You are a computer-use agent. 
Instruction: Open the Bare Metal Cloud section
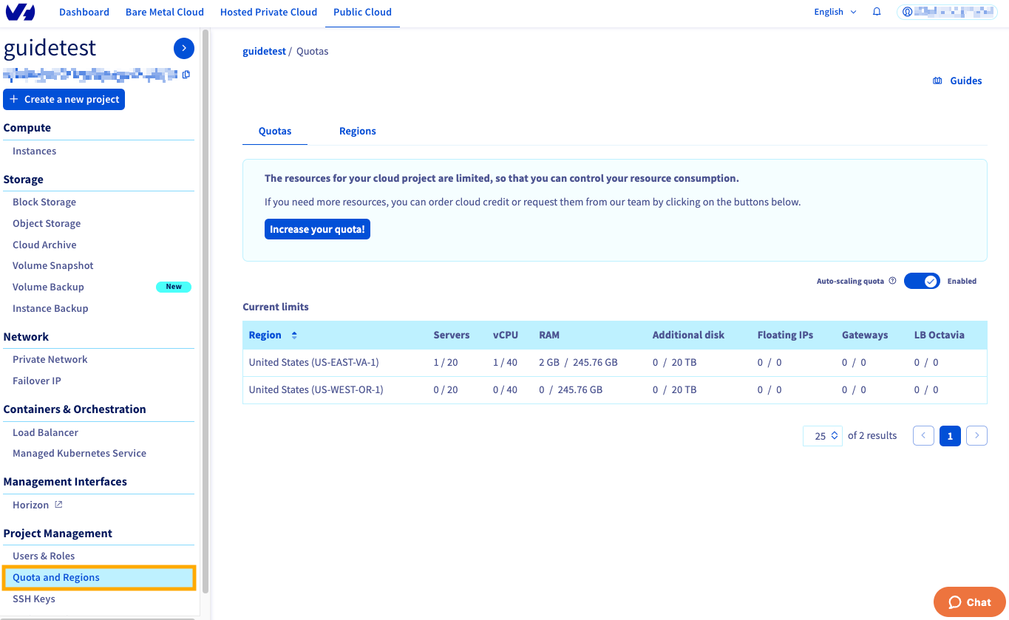pyautogui.click(x=164, y=12)
